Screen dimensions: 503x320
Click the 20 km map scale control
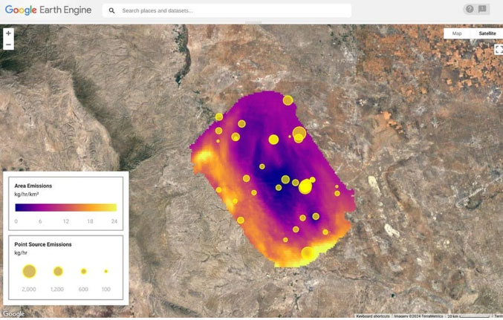coord(468,316)
